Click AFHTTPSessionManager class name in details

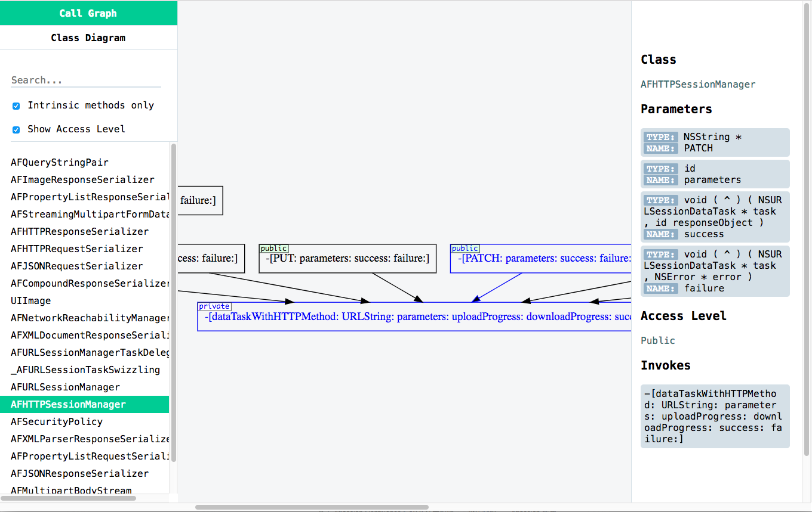[x=698, y=85]
